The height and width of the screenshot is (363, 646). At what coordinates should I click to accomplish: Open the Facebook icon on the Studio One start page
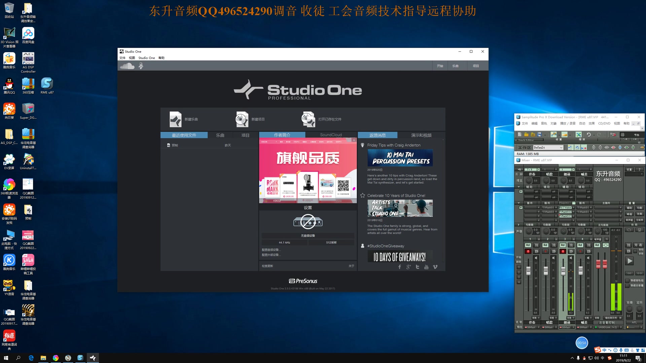point(400,267)
